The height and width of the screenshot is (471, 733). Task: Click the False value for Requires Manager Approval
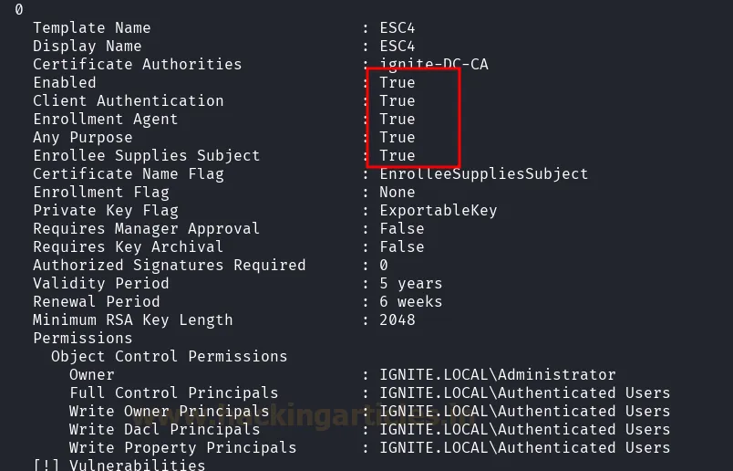(x=401, y=228)
